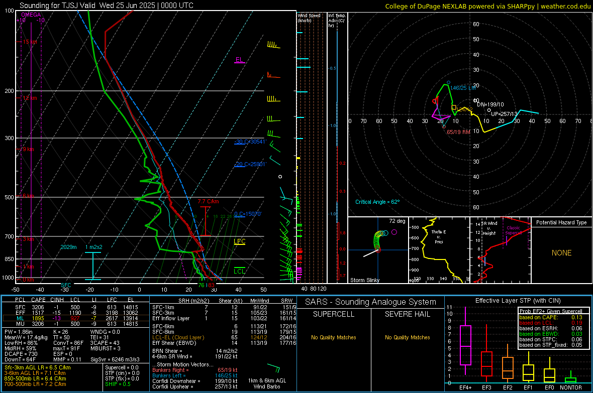Click the yellow 'NONE' hazard type
This screenshot has height=393, width=593.
coord(561,253)
